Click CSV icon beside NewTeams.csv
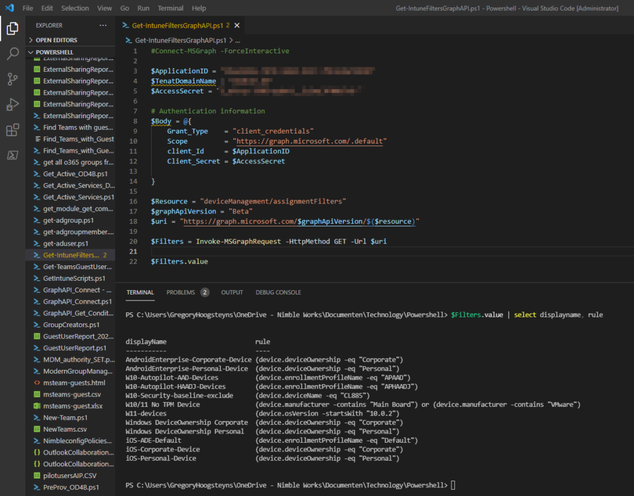 (x=37, y=429)
